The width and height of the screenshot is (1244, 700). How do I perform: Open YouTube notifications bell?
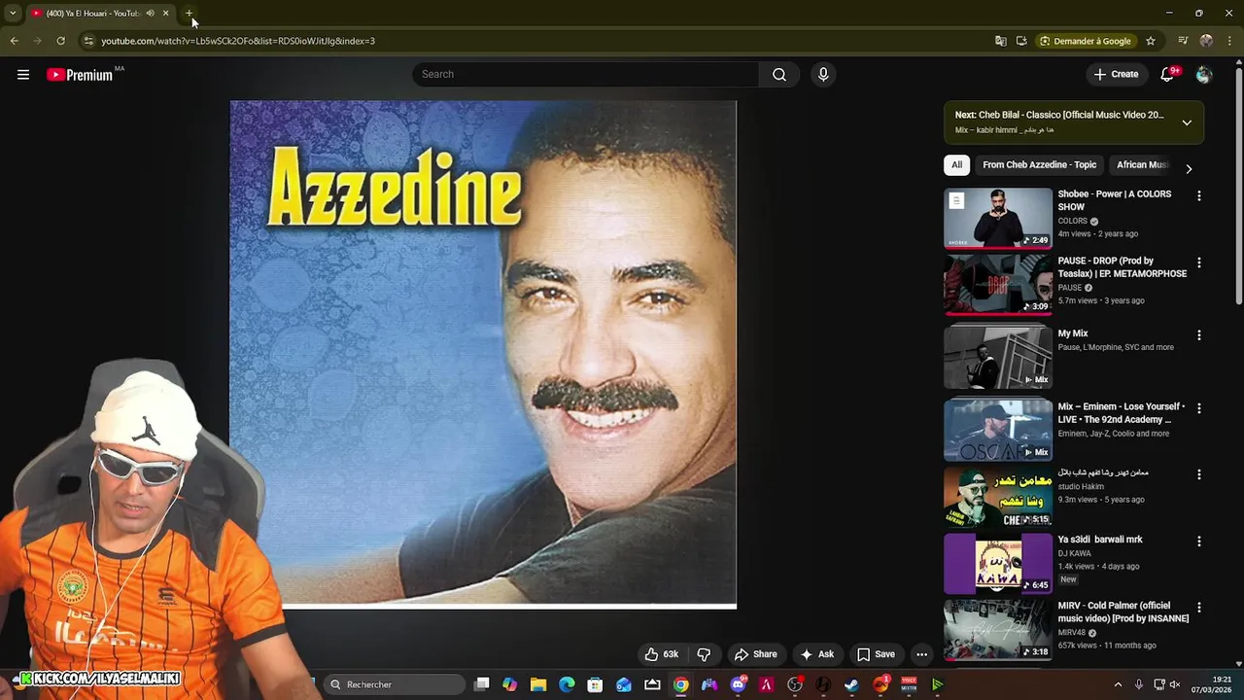pyautogui.click(x=1168, y=74)
